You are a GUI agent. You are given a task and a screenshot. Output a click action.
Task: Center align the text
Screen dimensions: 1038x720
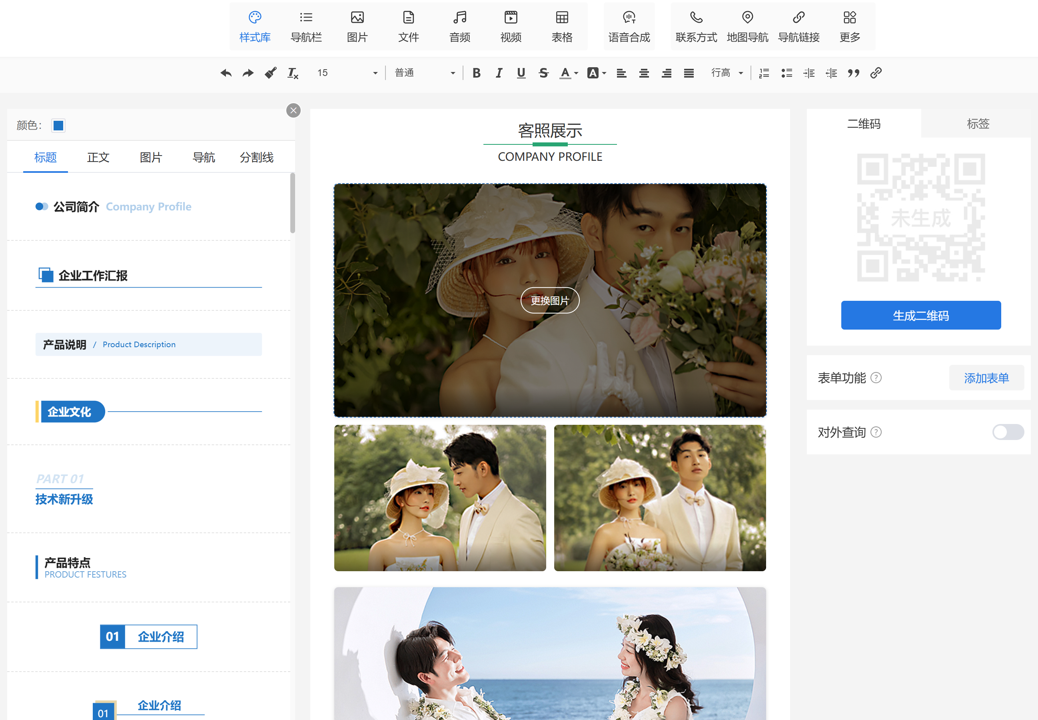click(x=644, y=73)
